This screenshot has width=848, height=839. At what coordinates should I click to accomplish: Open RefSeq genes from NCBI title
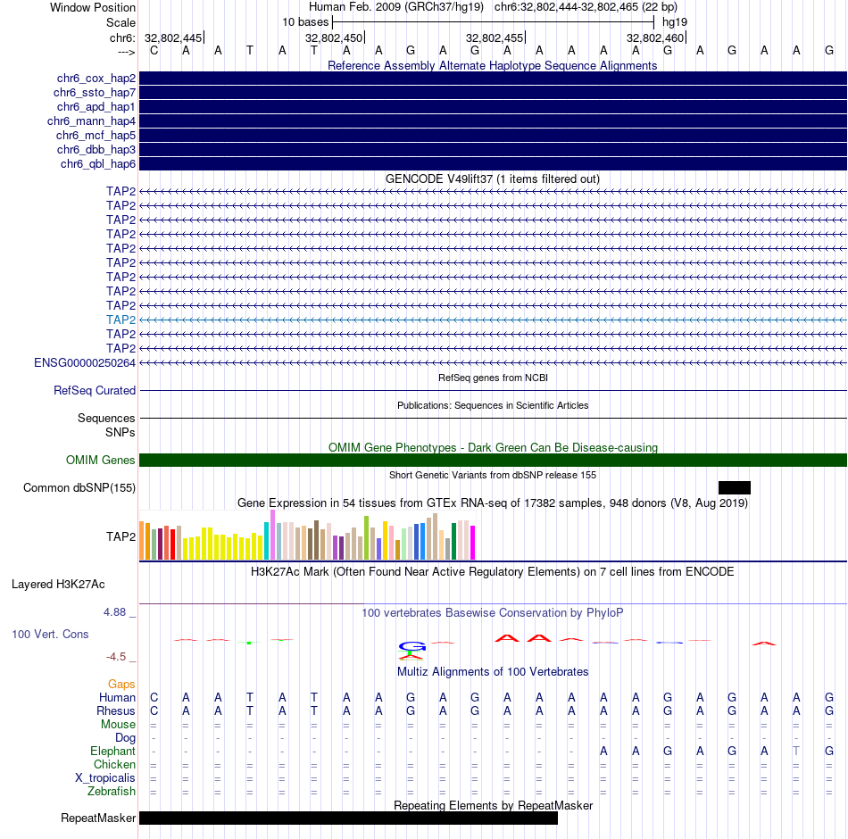click(493, 378)
